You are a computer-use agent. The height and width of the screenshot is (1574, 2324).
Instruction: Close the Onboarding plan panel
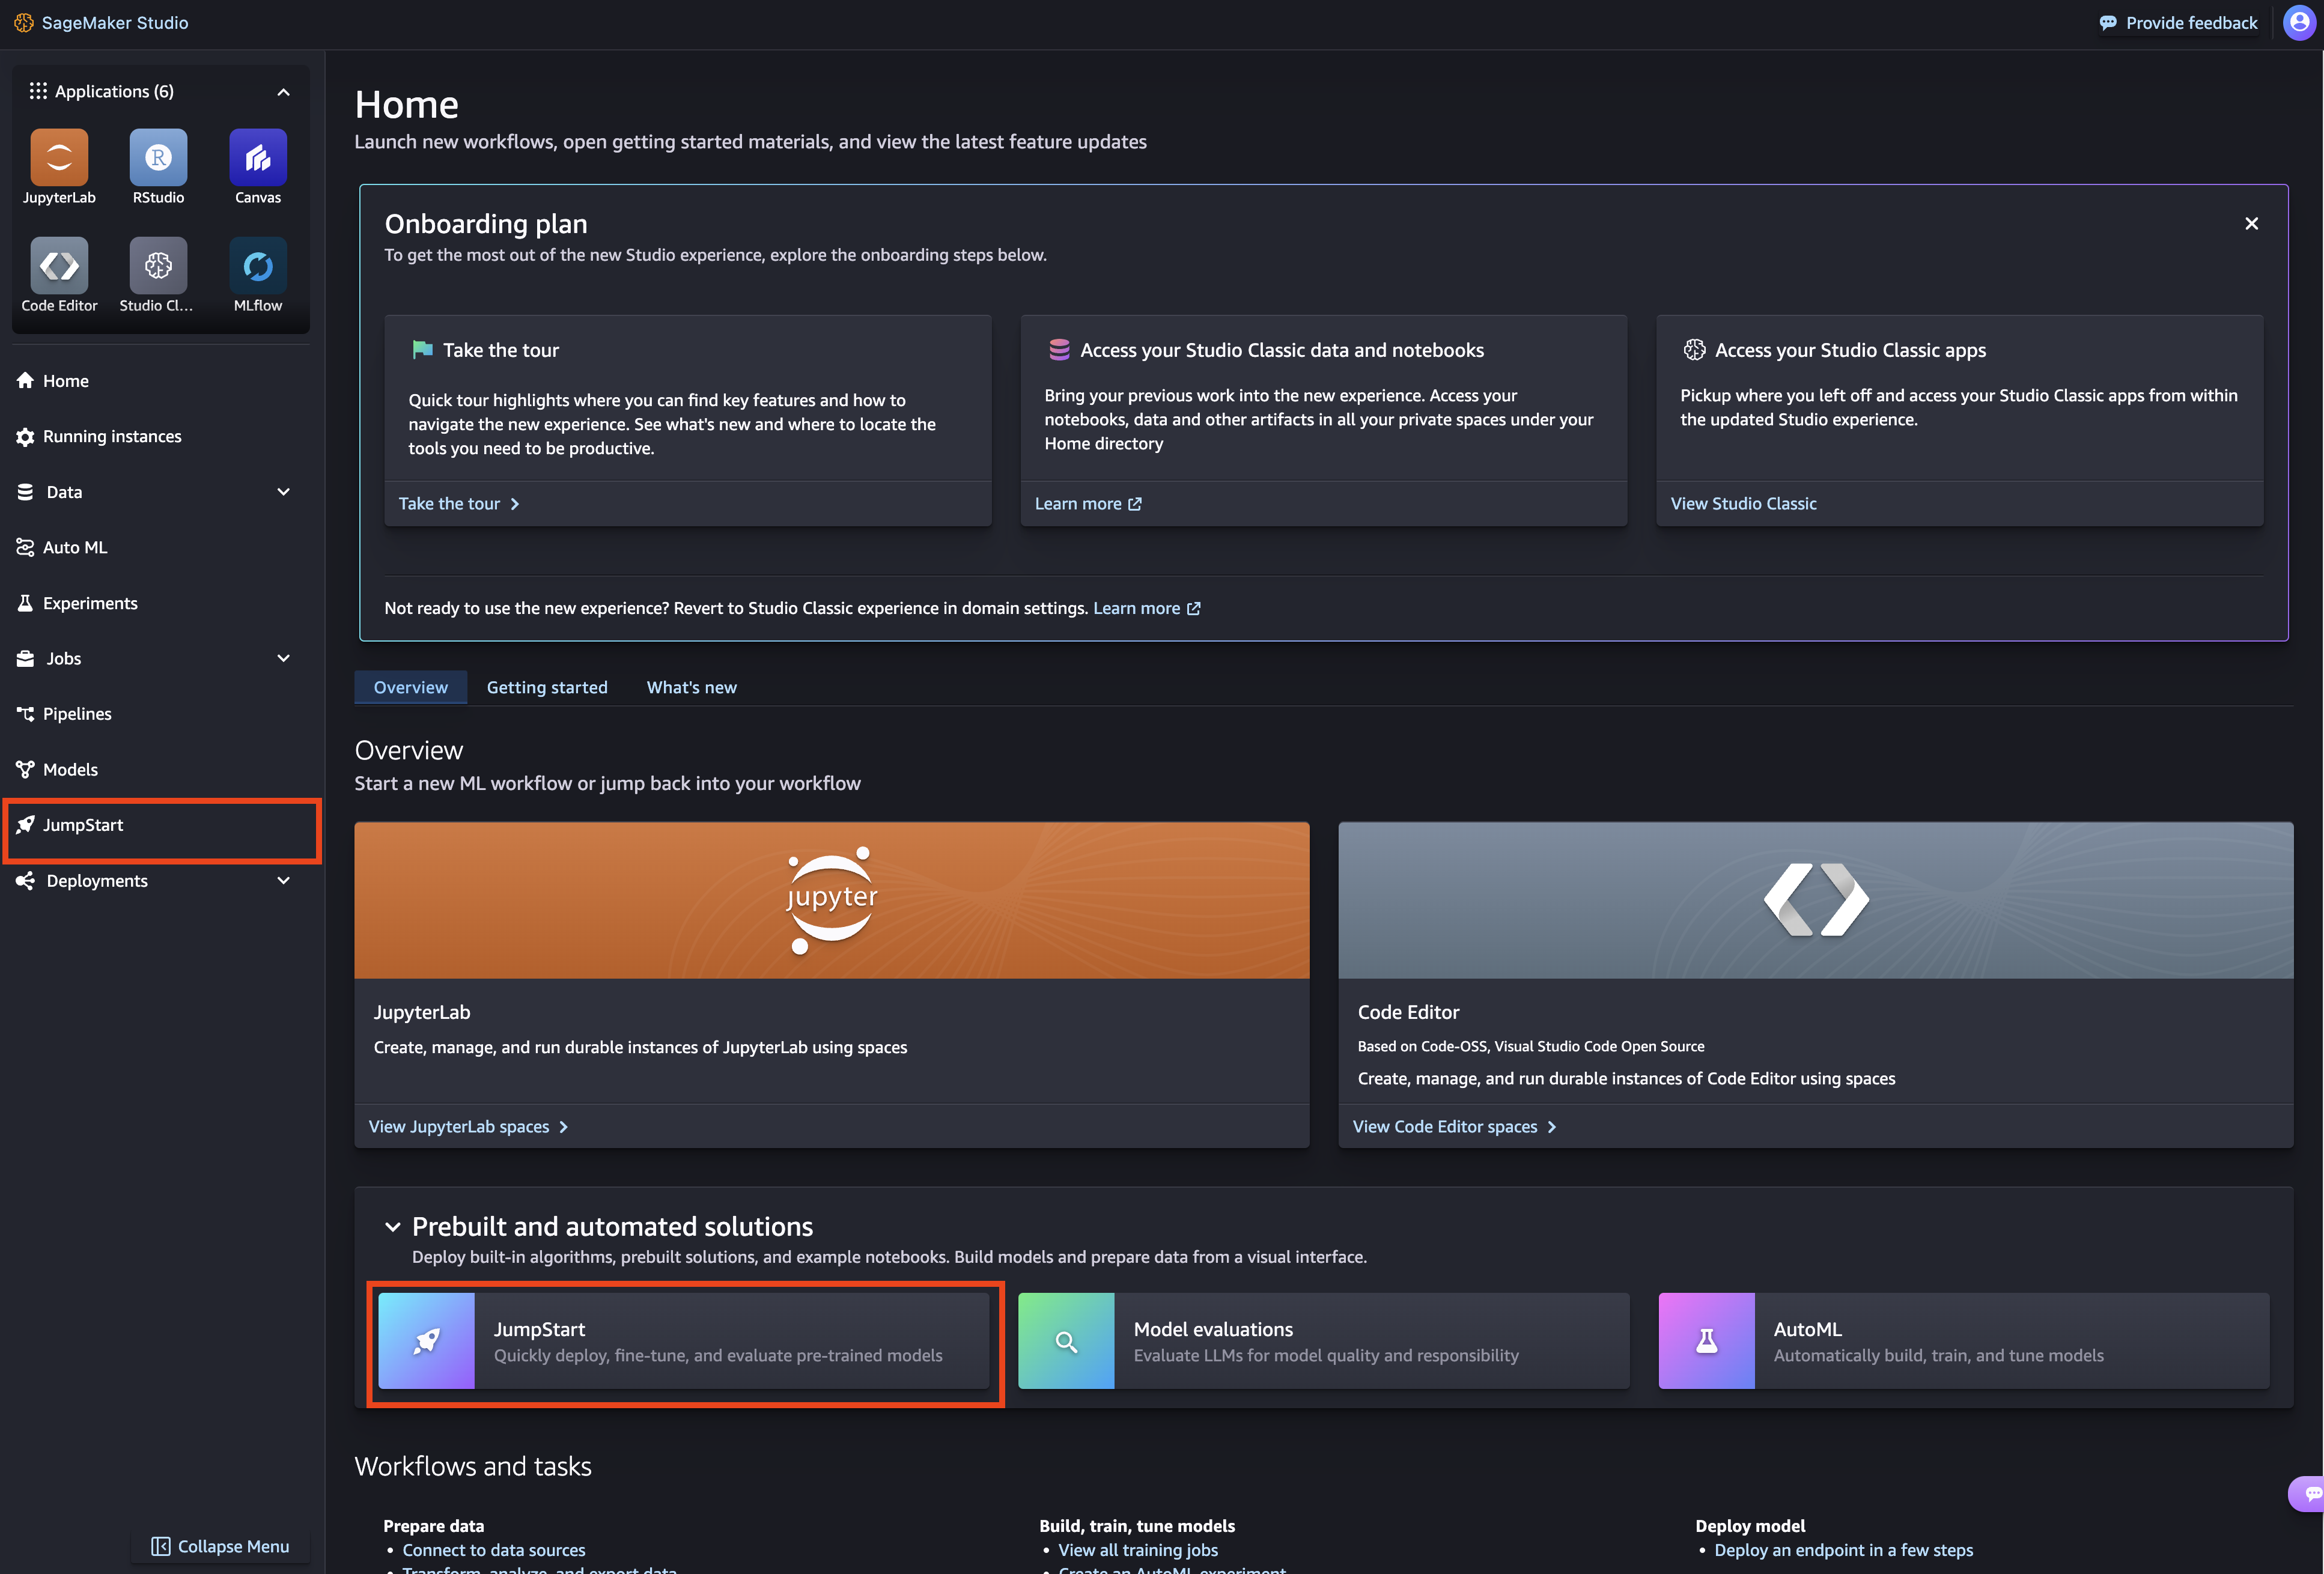(x=2251, y=224)
